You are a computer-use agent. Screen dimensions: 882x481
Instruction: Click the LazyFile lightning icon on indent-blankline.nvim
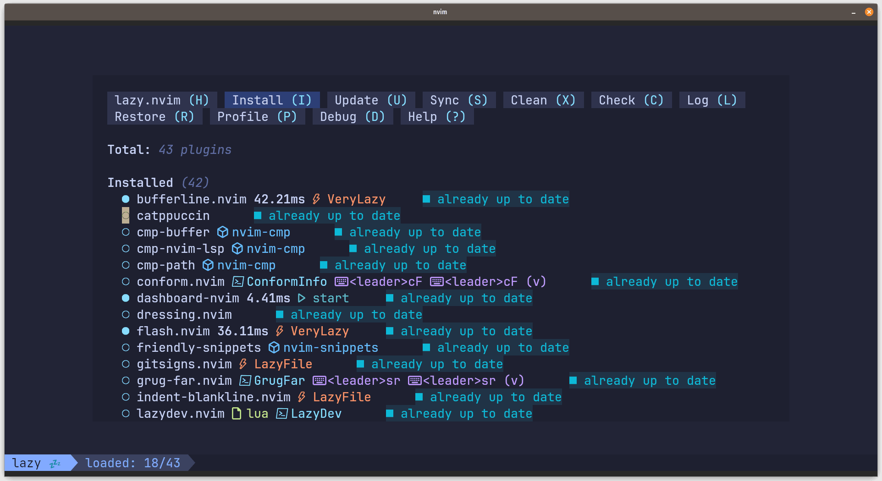[x=302, y=397]
